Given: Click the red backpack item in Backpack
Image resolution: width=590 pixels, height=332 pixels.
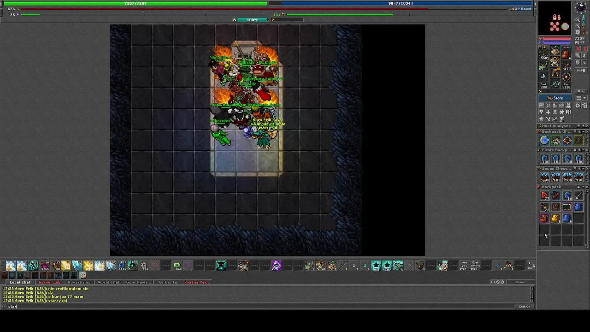Looking at the screenshot, I should click(545, 219).
